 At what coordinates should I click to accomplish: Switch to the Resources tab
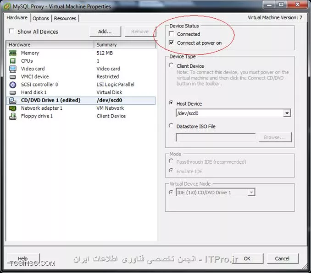tap(65, 18)
